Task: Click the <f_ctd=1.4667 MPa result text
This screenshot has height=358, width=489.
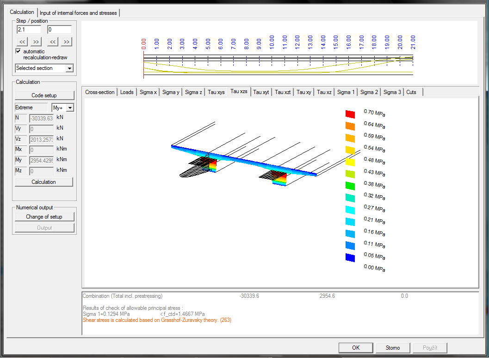Action: point(182,314)
